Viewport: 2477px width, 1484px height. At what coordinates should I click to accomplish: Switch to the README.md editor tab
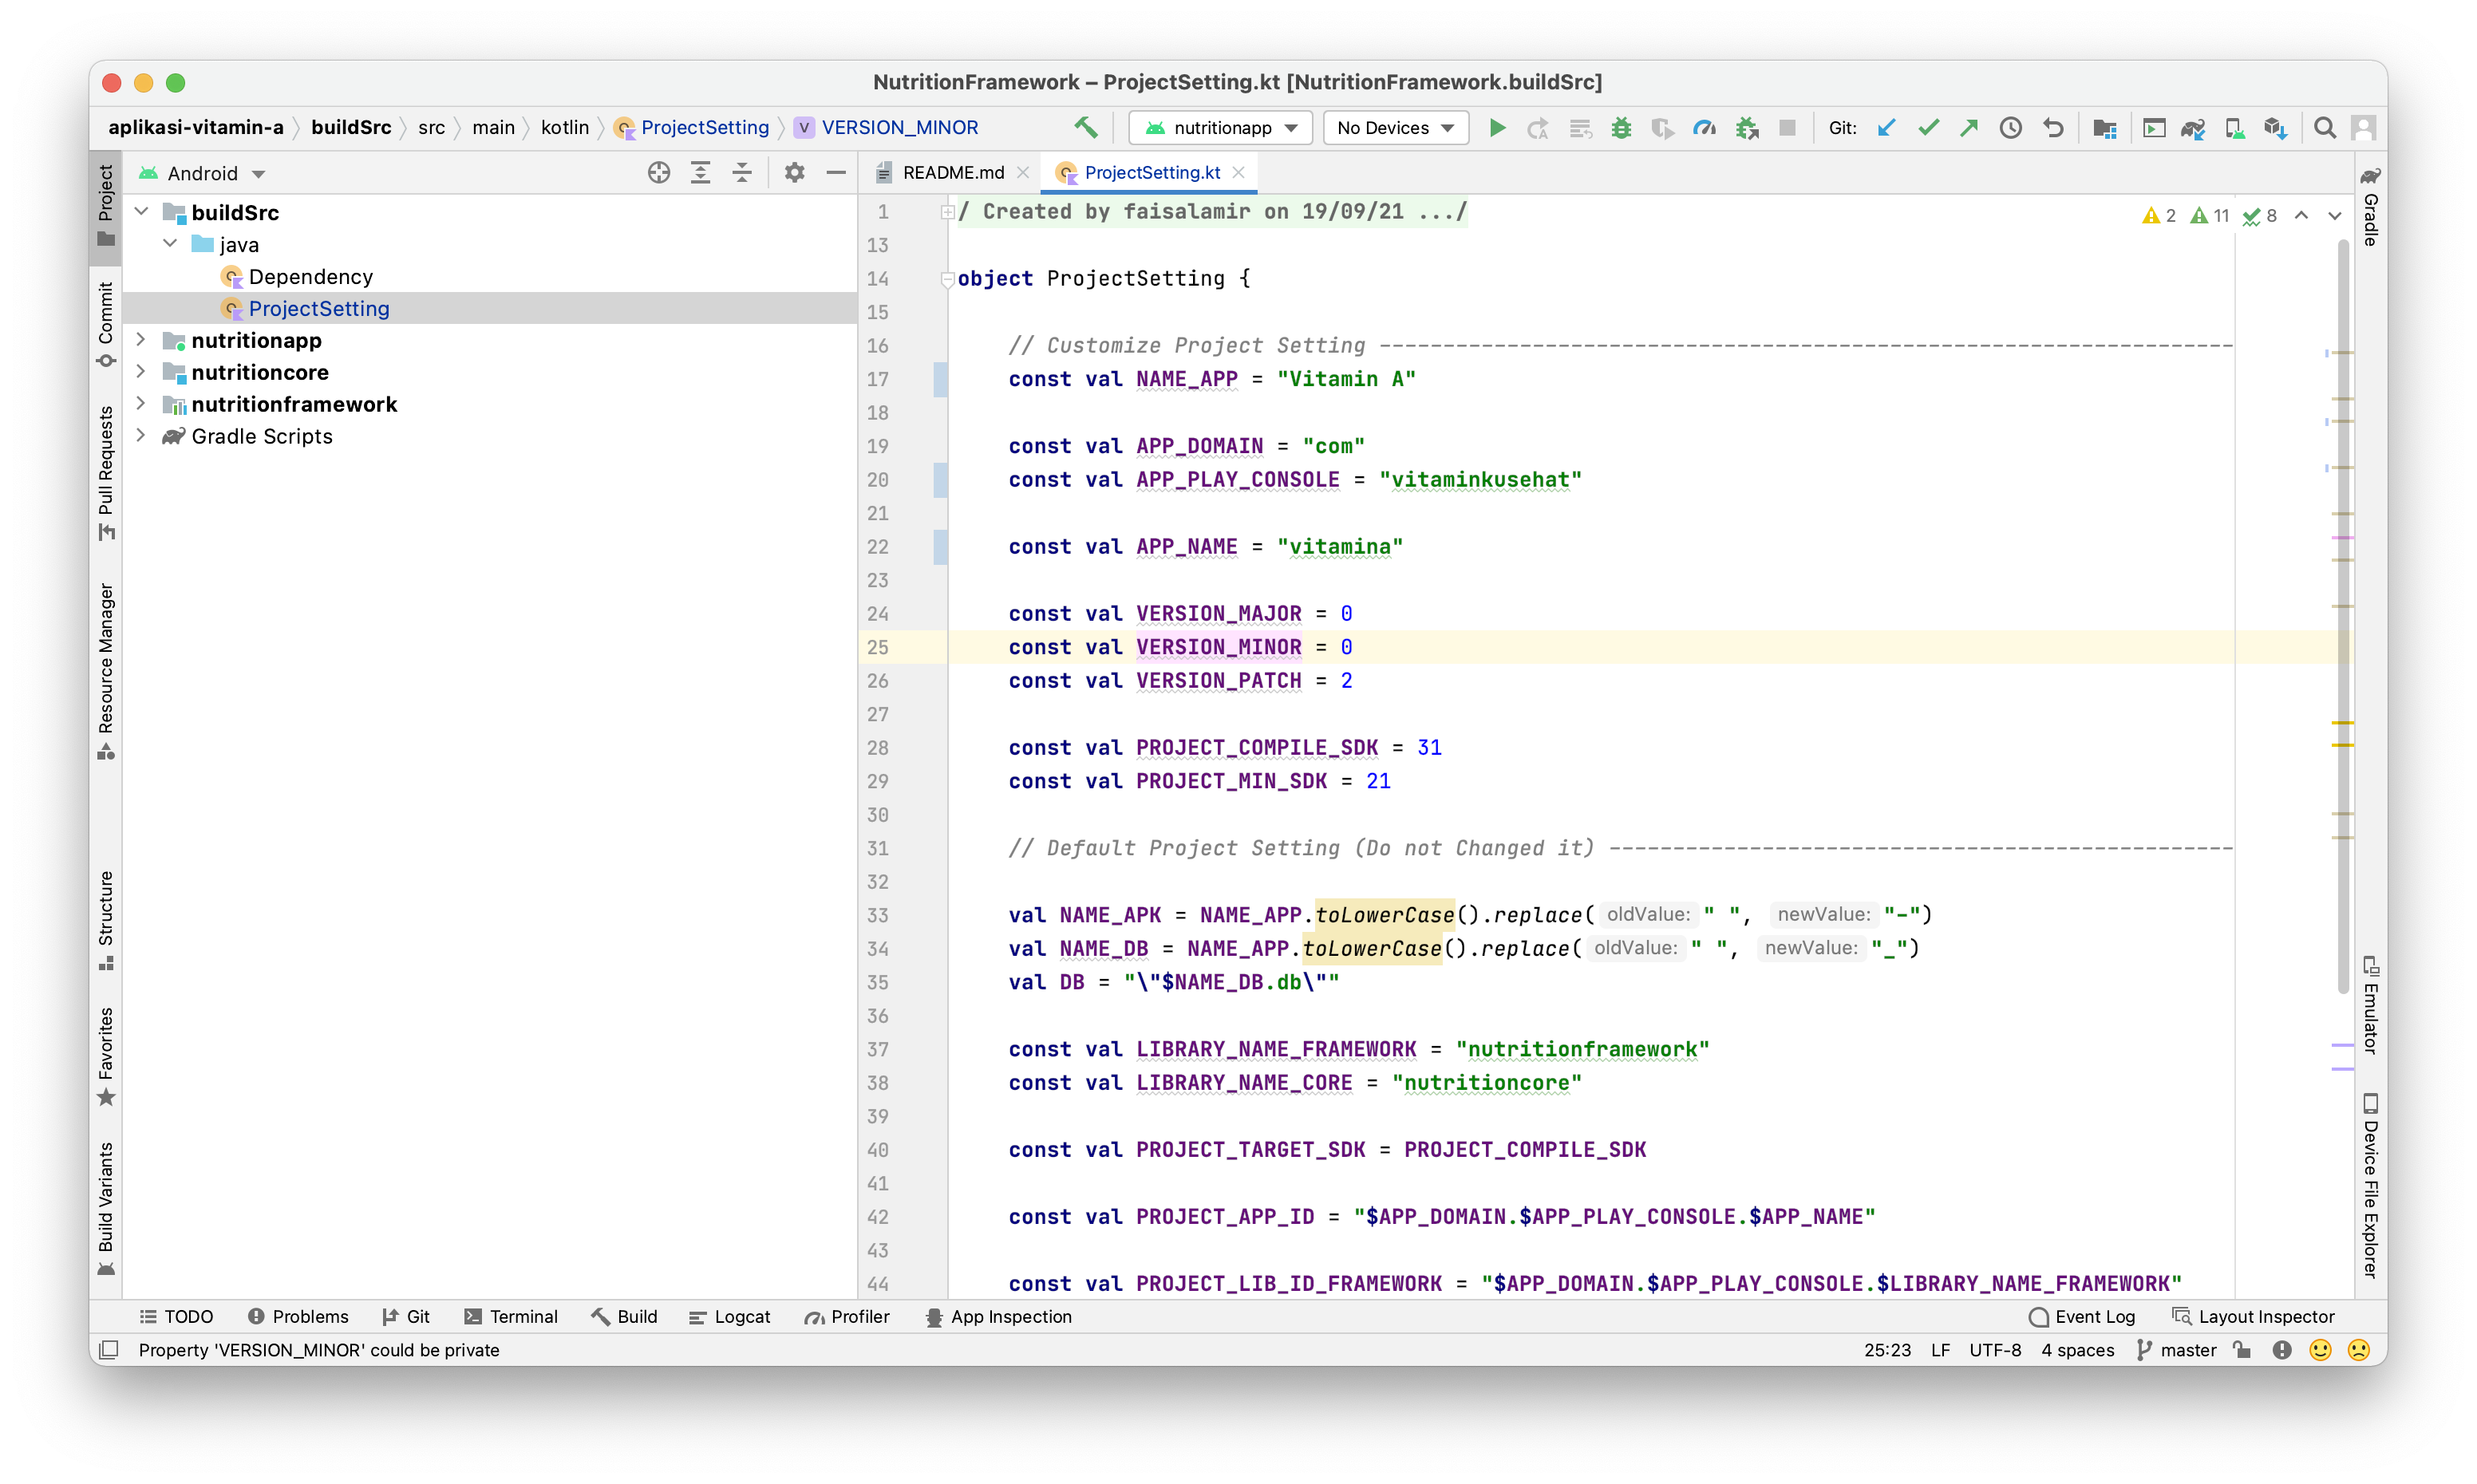pos(952,173)
